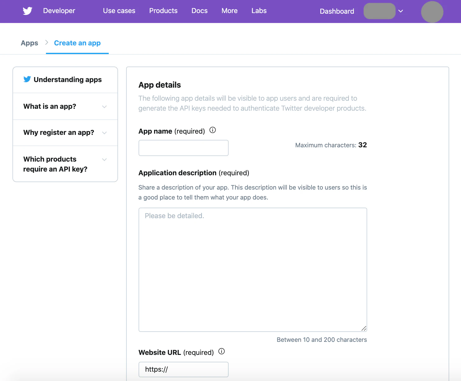Go back to Apps breadcrumb

point(30,43)
